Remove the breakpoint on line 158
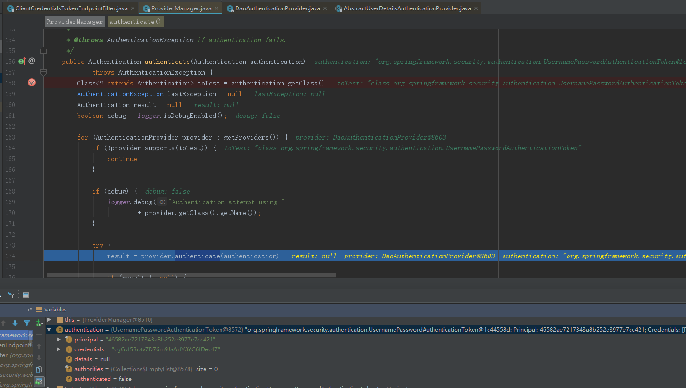 click(32, 83)
